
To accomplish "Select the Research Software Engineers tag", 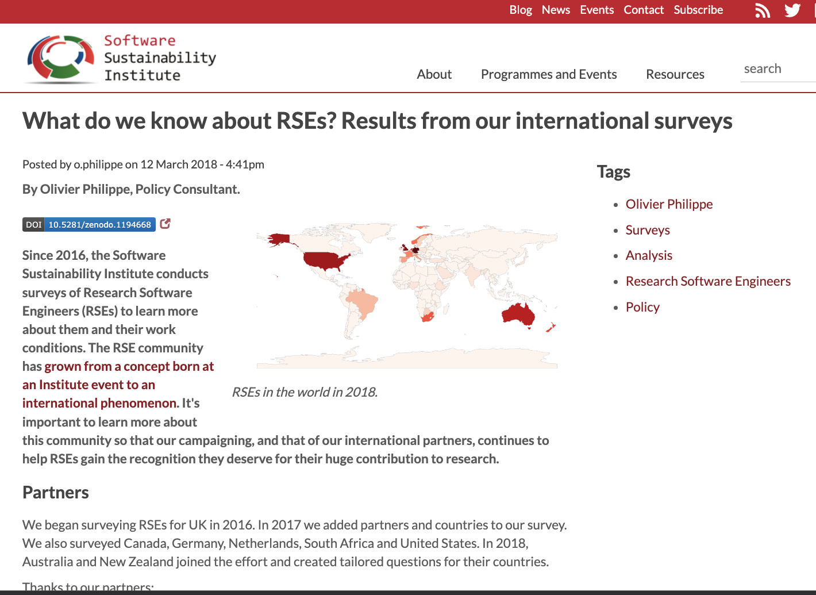I will point(708,281).
